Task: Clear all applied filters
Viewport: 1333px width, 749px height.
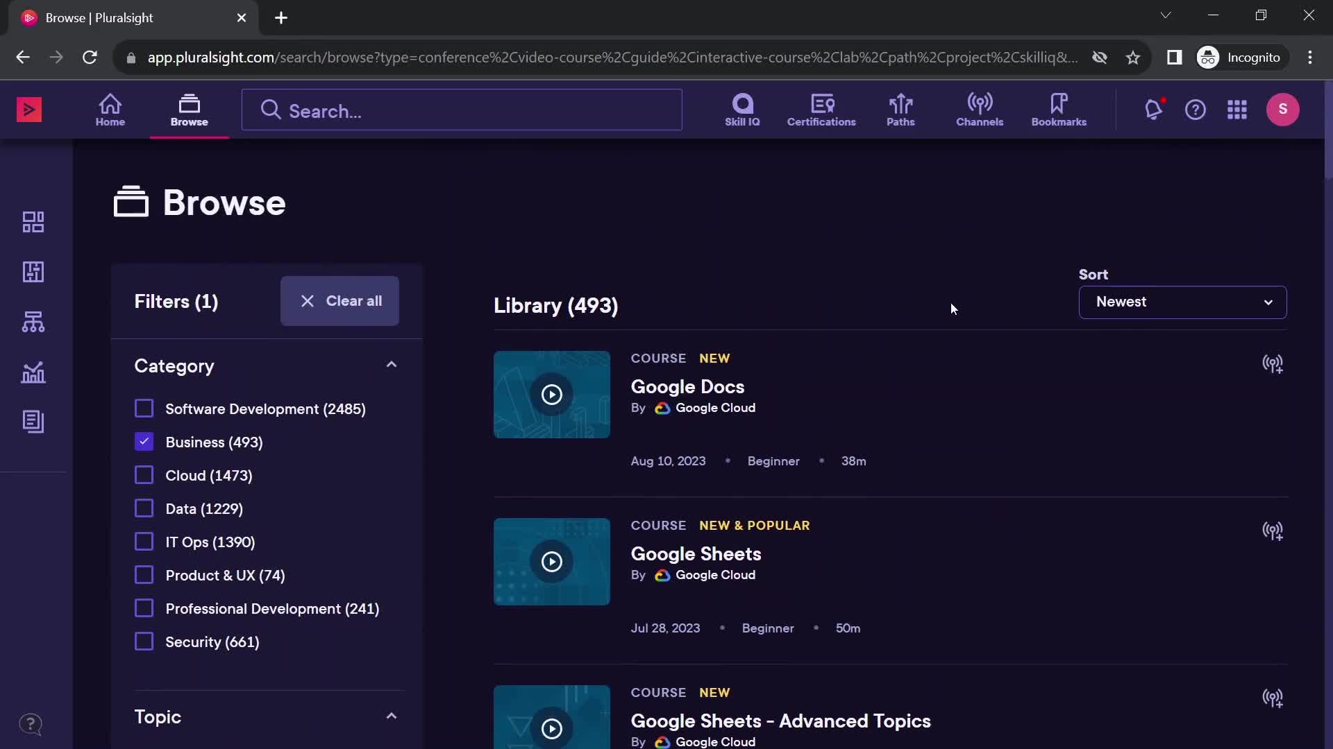Action: point(339,301)
